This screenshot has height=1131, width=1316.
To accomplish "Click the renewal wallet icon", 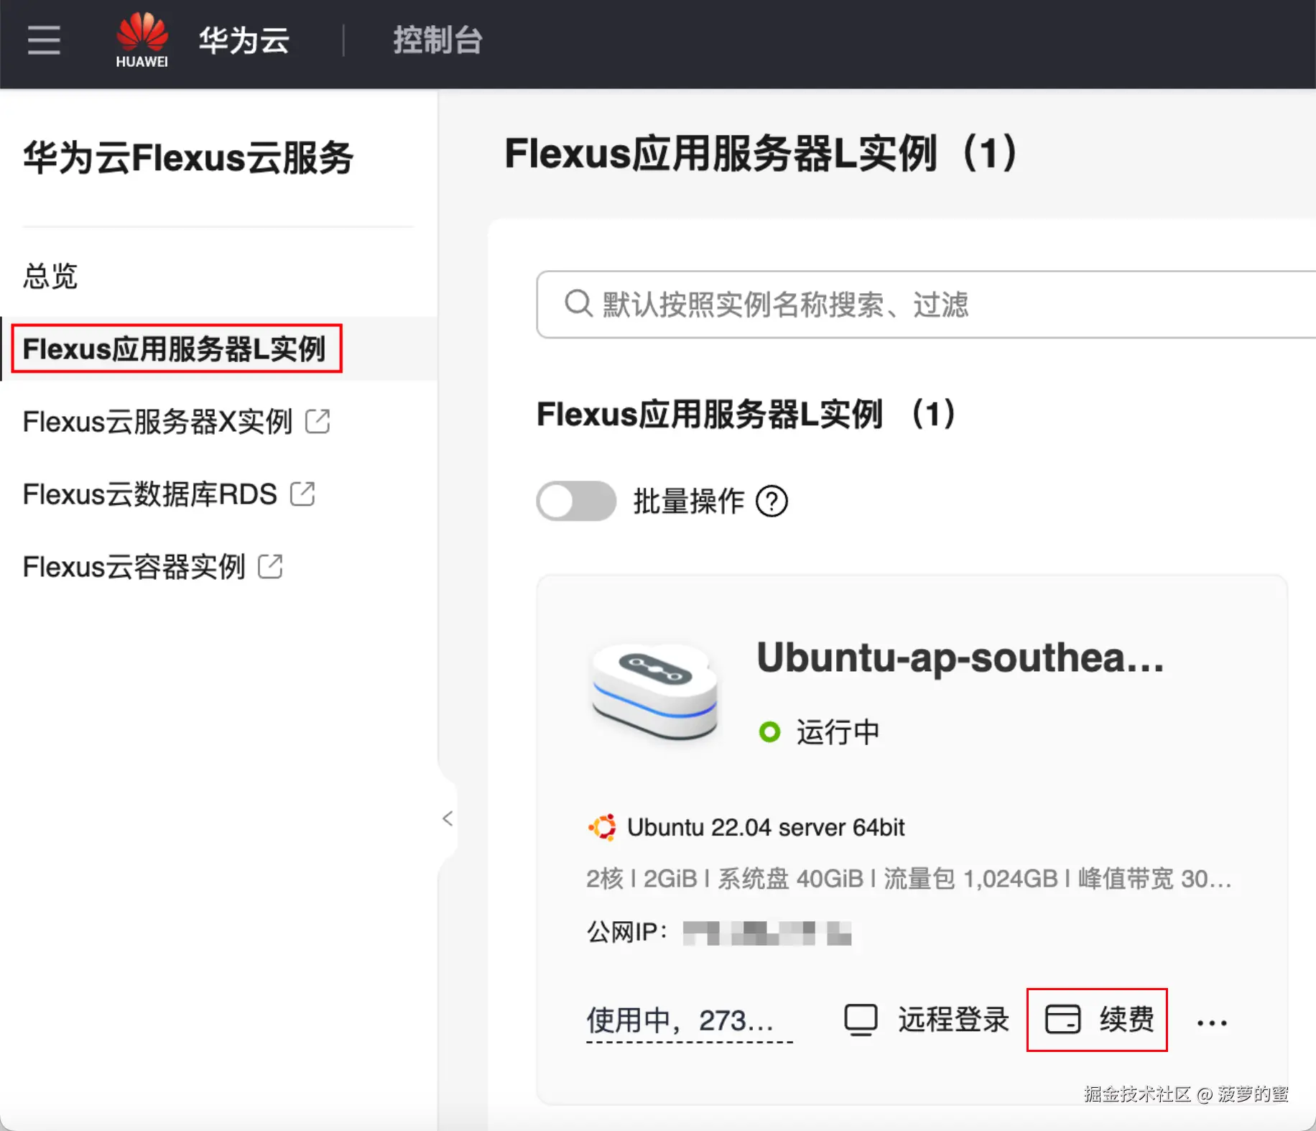I will (1062, 1020).
